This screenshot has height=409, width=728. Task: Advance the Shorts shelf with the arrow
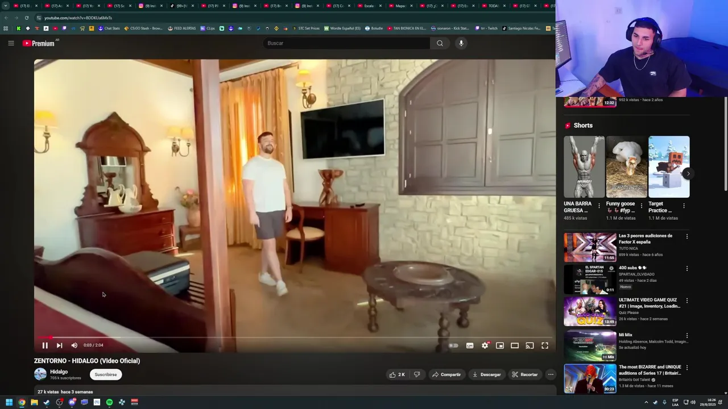coord(688,174)
